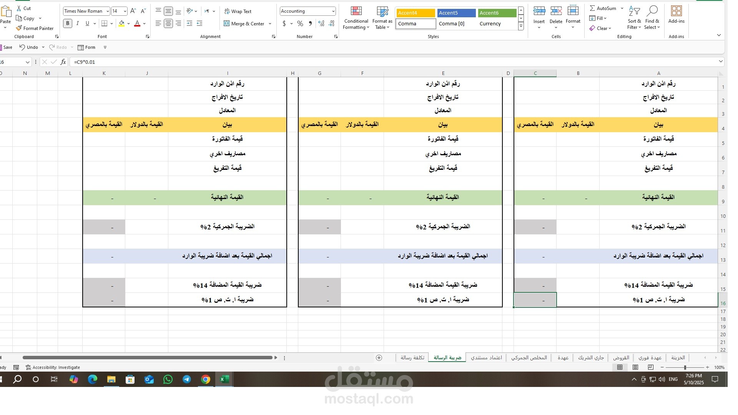
Task: Toggle Middle Align
Action: [168, 11]
